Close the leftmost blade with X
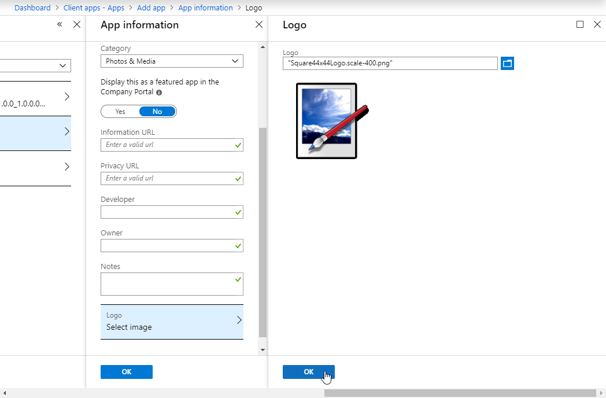 (x=77, y=25)
